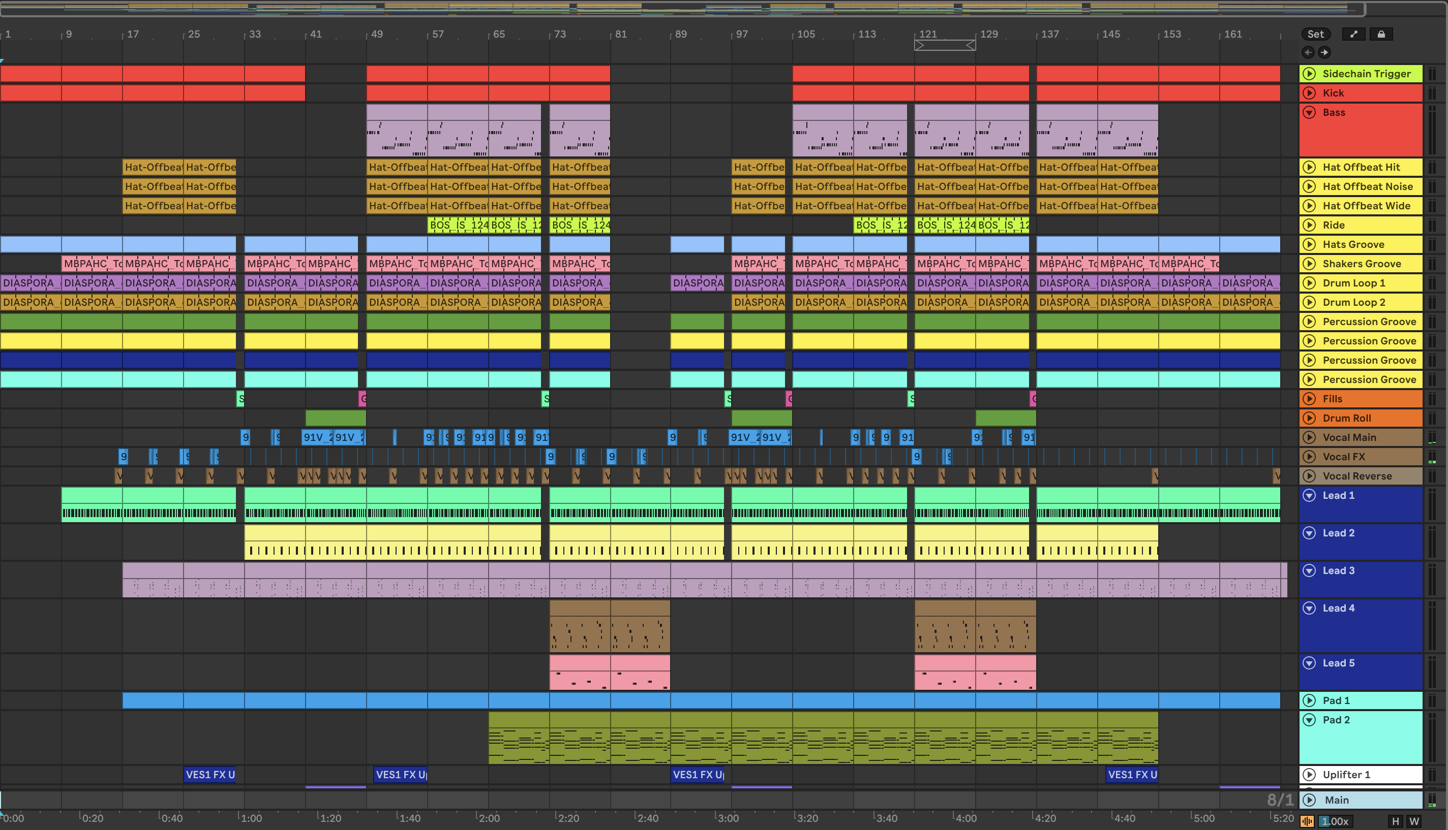This screenshot has width=1448, height=830.
Task: Collapse the Bass track
Action: pos(1309,112)
